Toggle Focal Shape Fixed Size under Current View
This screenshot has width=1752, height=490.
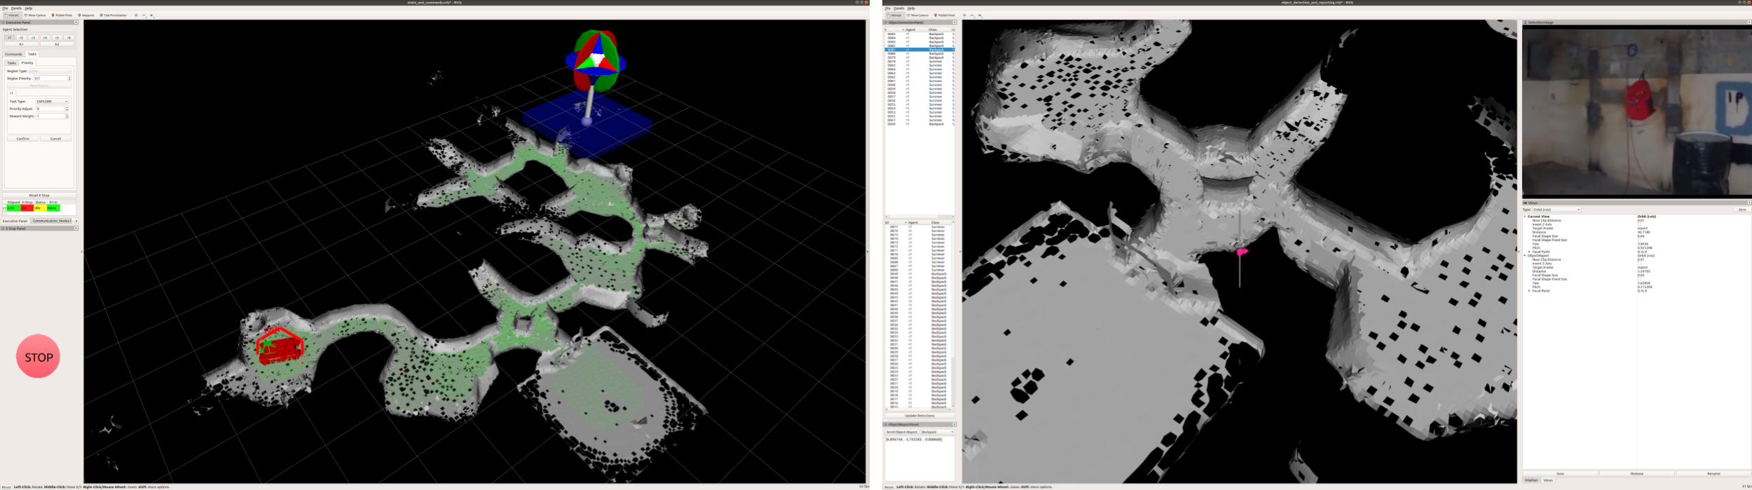point(1639,240)
